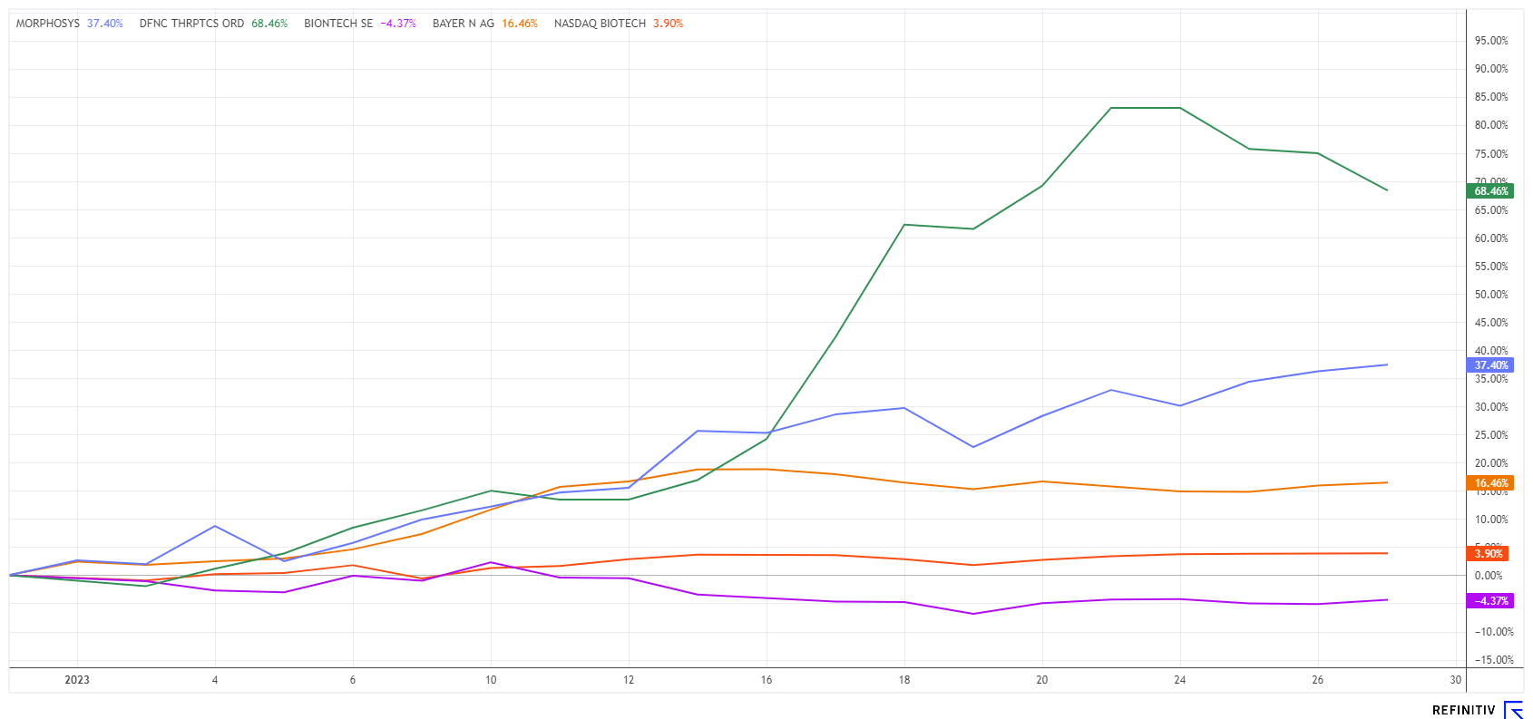Image resolution: width=1533 pixels, height=719 pixels.
Task: Click the 24 date axis label
Action: 1180,680
